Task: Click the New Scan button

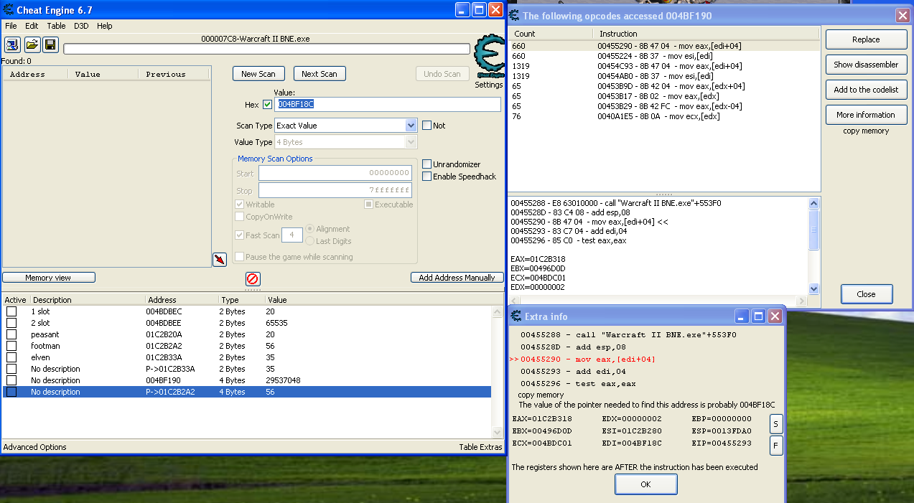Action: click(x=258, y=74)
